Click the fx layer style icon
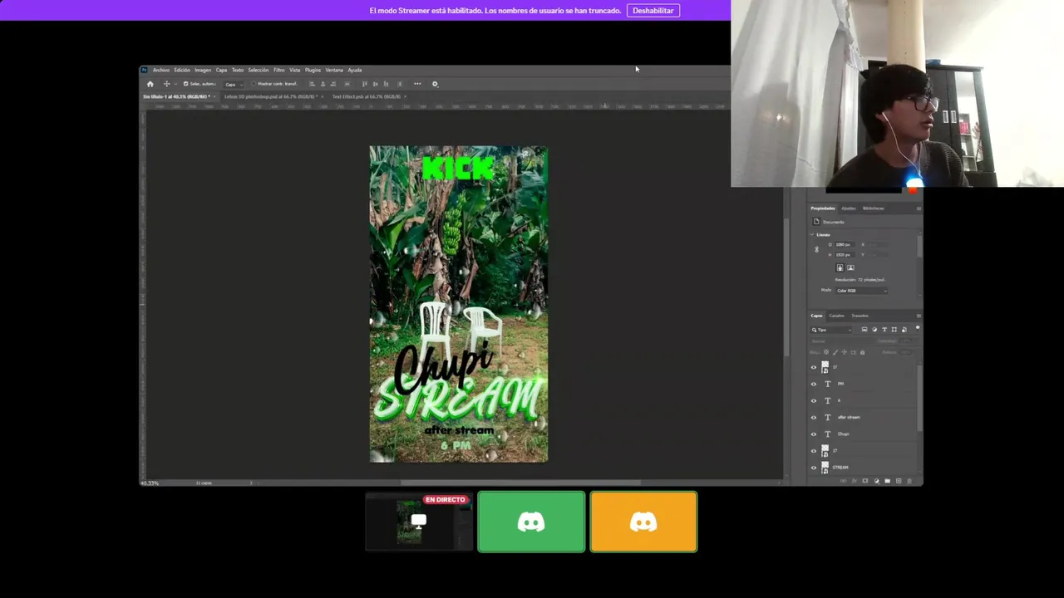 pos(854,481)
